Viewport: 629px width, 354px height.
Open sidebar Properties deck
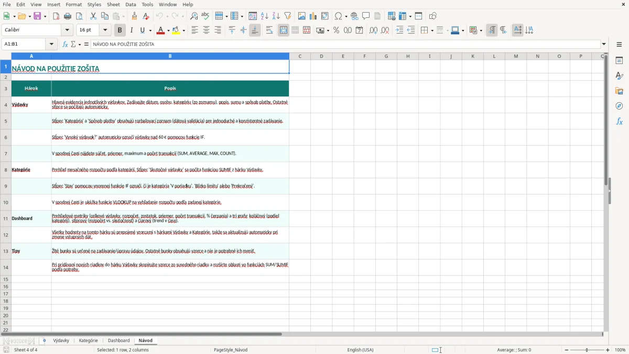tap(620, 61)
